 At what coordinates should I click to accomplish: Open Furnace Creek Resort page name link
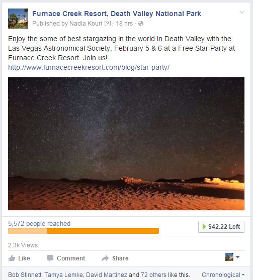point(117,14)
